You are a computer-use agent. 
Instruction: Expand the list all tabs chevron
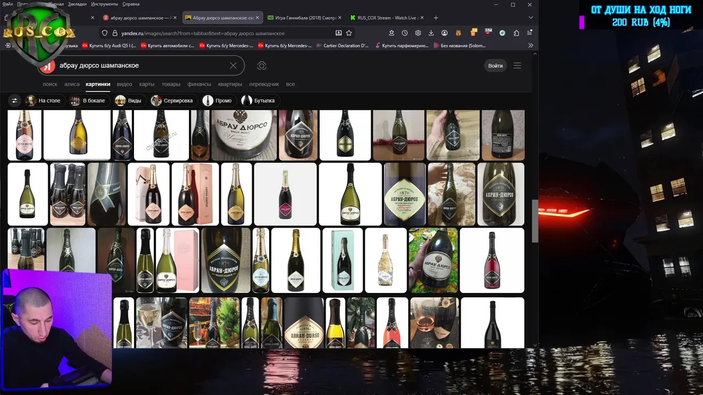point(531,18)
